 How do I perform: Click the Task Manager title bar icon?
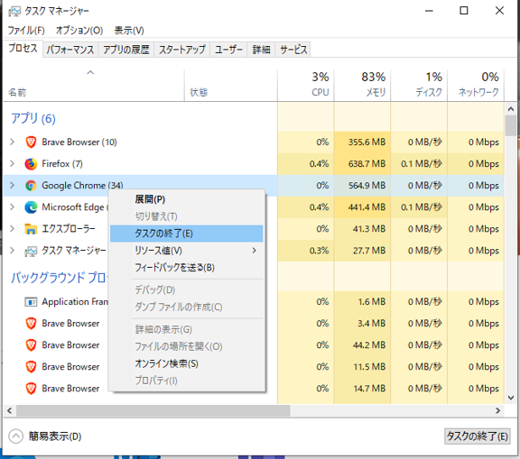[14, 12]
